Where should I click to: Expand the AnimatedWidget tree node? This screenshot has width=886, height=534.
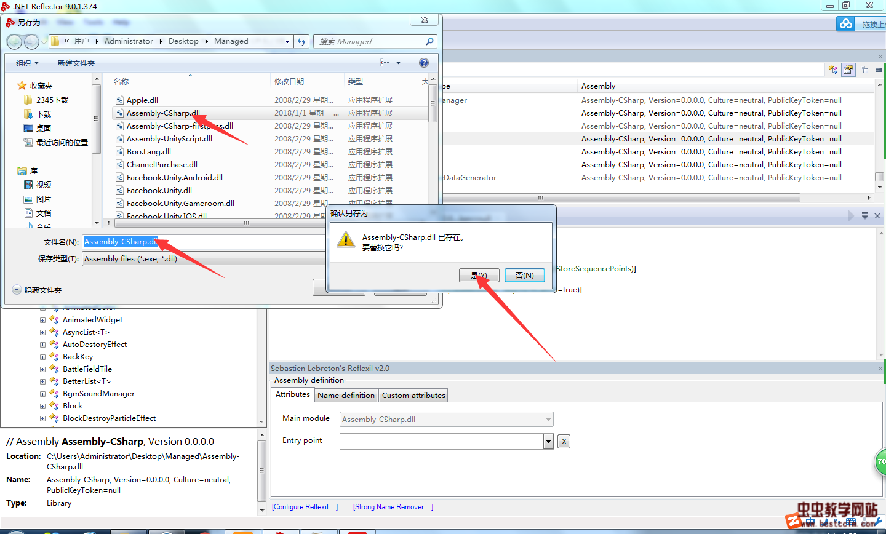pos(42,320)
